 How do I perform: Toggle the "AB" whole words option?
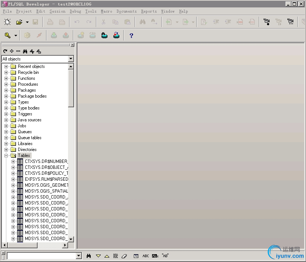(x=165, y=256)
